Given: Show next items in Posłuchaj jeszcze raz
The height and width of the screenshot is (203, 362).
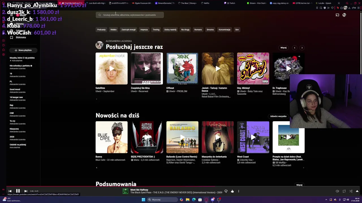Looking at the screenshot, I should tap(302, 48).
